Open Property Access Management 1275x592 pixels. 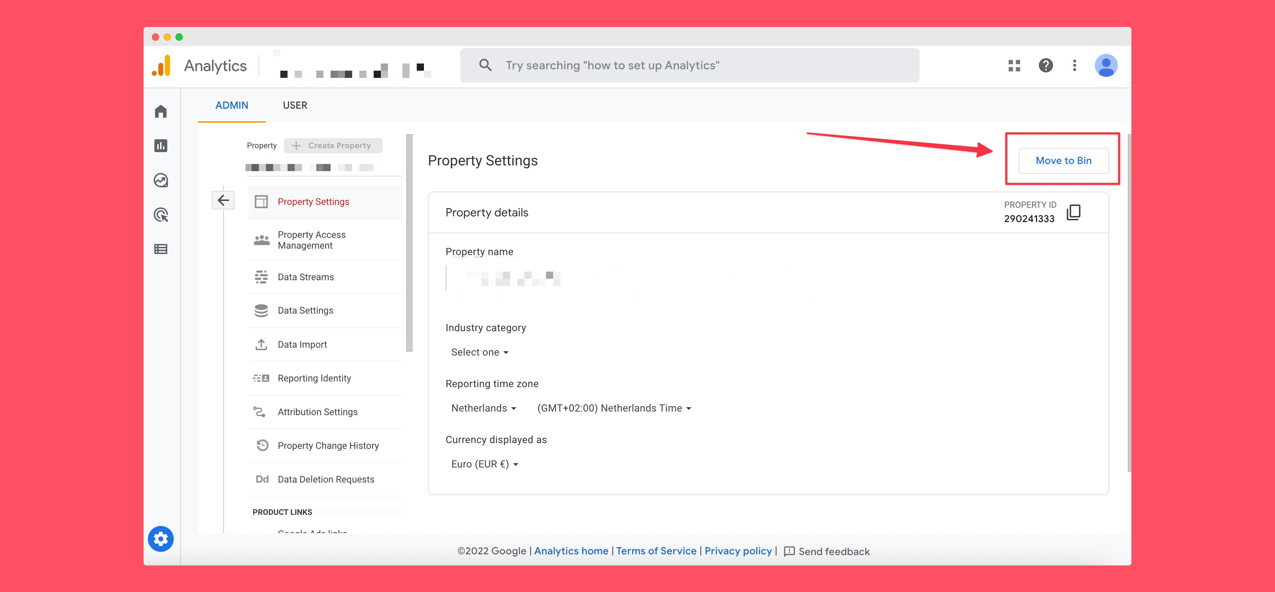(325, 240)
